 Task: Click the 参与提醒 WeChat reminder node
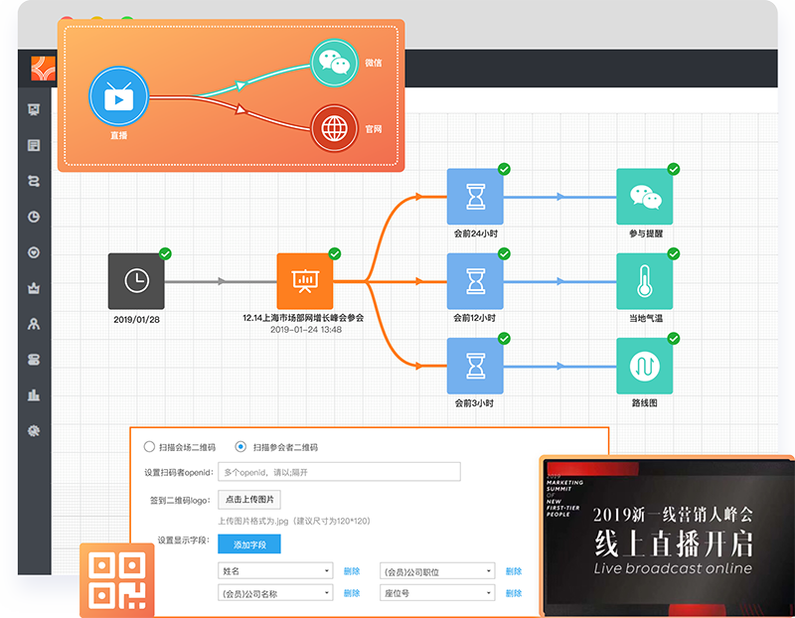(x=644, y=197)
